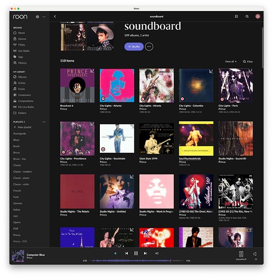Skip to the next track
The width and height of the screenshot is (273, 277).
point(145,253)
